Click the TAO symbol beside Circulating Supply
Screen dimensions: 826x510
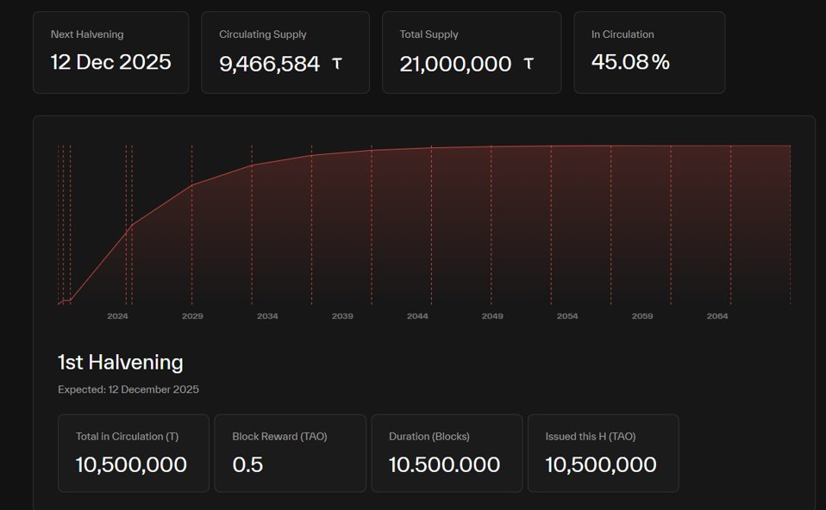337,64
